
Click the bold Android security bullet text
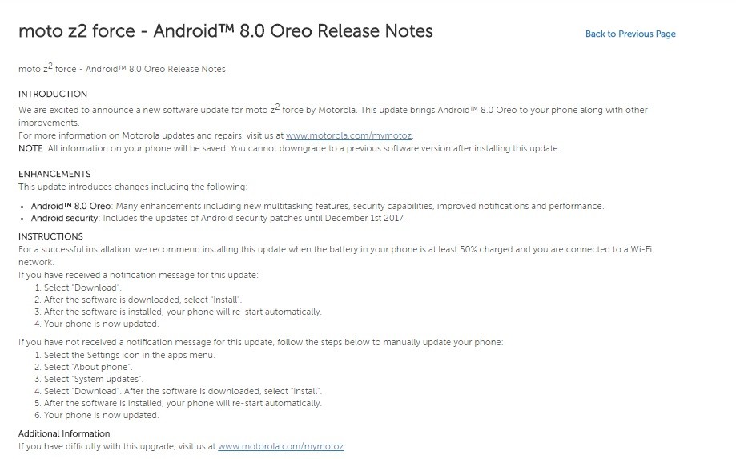coord(64,218)
